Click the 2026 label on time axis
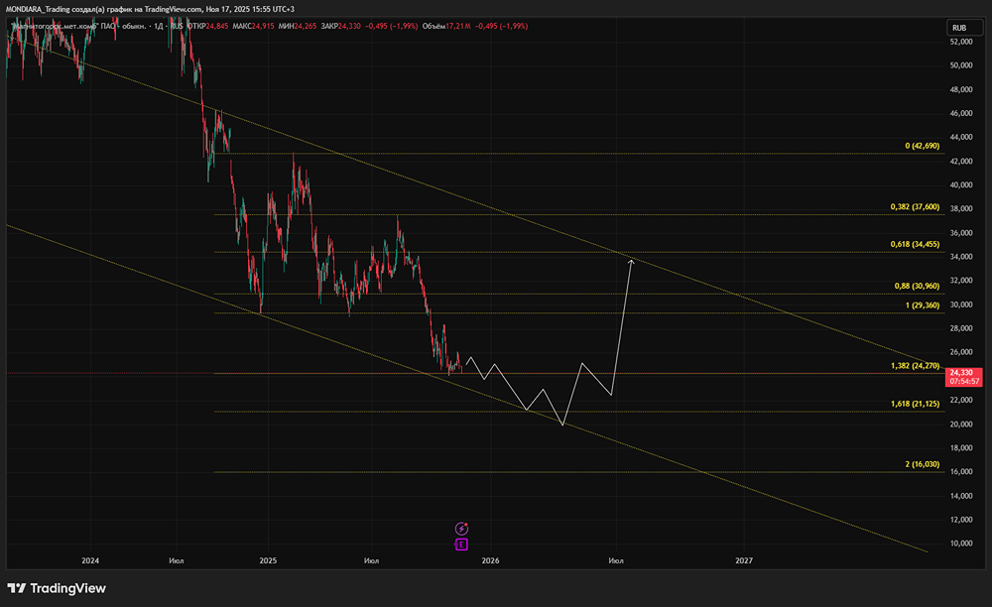Viewport: 992px width, 607px height. click(x=490, y=560)
